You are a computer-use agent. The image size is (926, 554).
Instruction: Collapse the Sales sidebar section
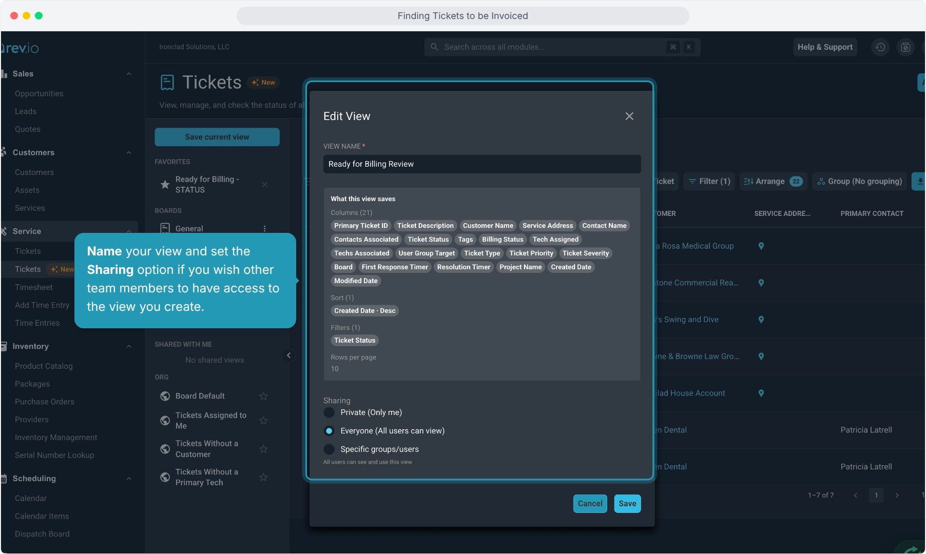tap(129, 74)
